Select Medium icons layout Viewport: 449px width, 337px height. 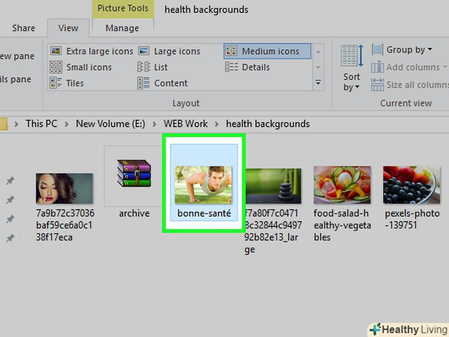267,51
